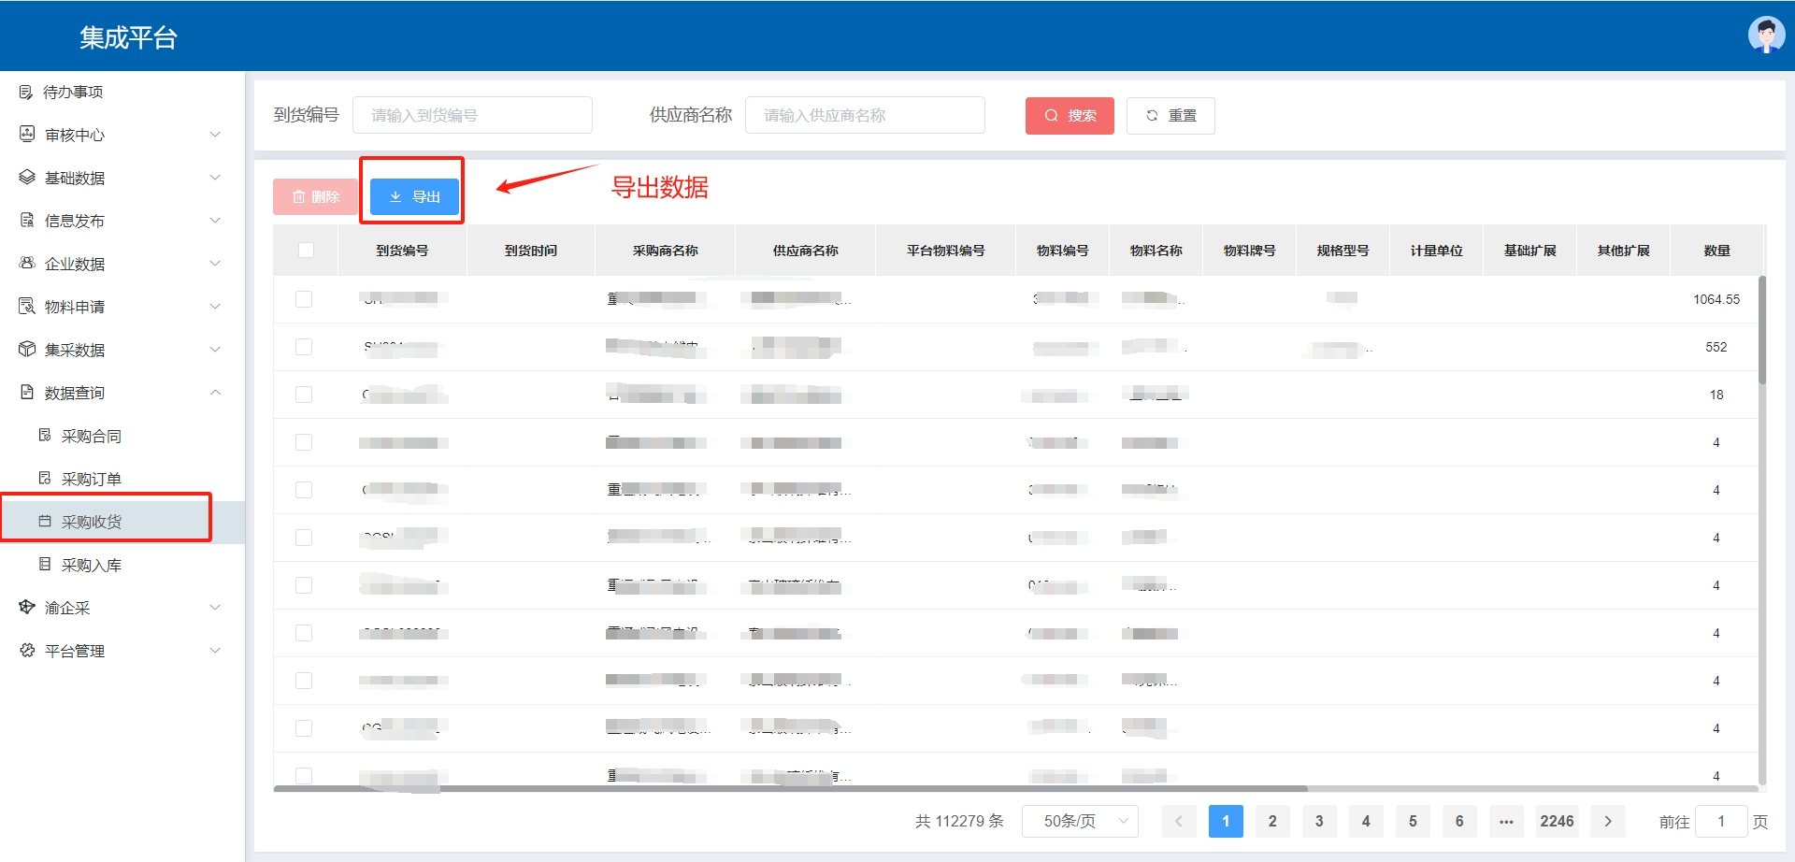Click the 供应商名称 input field
1795x862 pixels.
(x=865, y=116)
